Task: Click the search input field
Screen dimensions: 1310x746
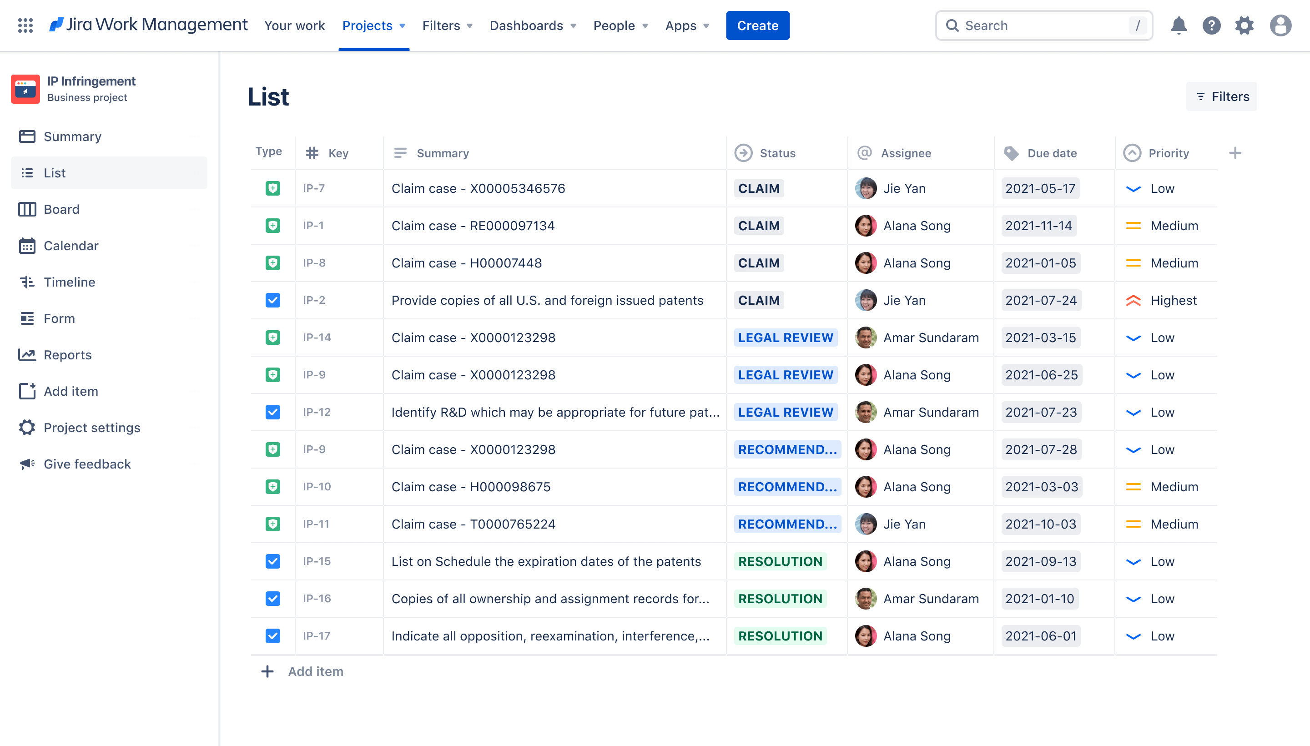Action: 1045,24
